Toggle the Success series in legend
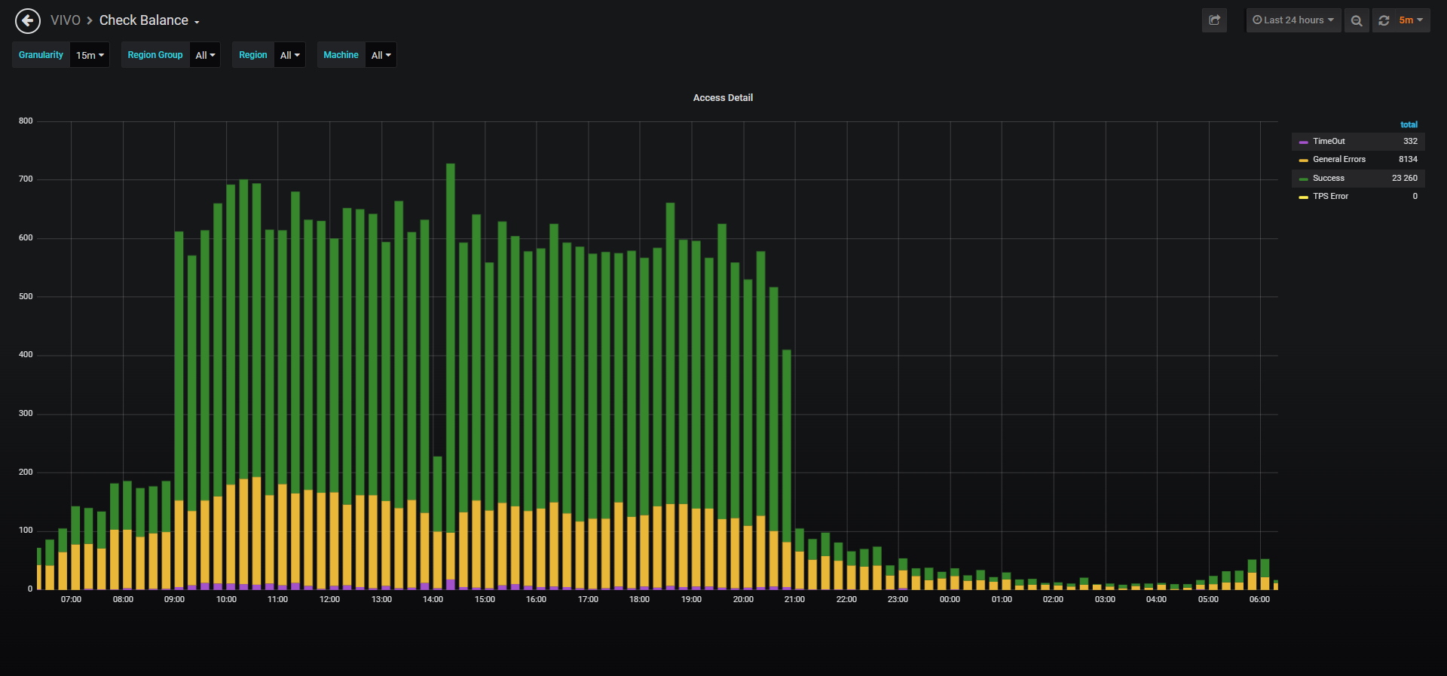Viewport: 1447px width, 676px height. click(x=1329, y=178)
